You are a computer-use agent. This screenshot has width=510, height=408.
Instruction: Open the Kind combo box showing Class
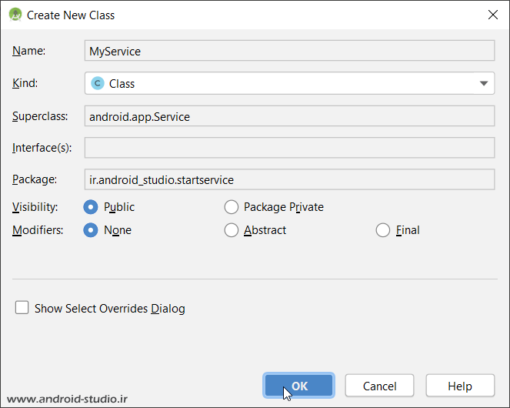288,83
